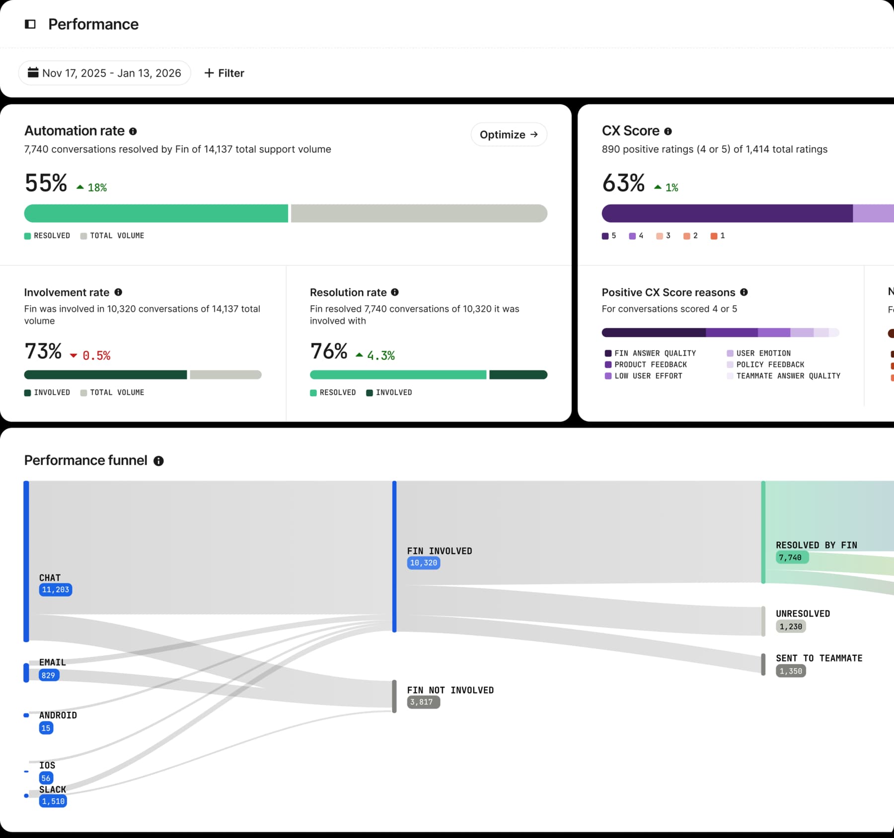Viewport: 894px width, 838px height.
Task: Click the 56 iOS count badge
Action: [46, 778]
